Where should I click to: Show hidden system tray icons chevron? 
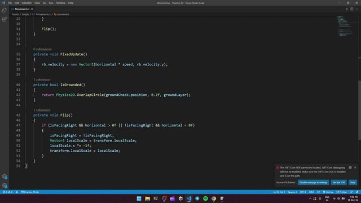click(310, 198)
